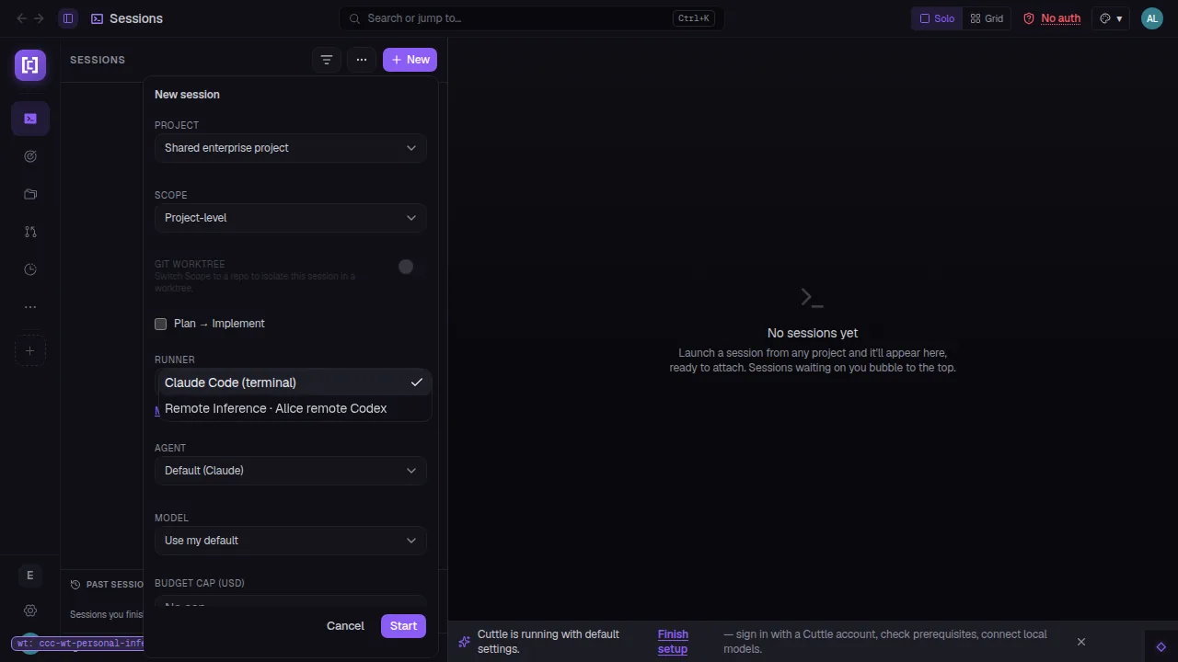This screenshot has height=662, width=1178.
Task: Open the sessions three-dot options menu
Action: [362, 60]
